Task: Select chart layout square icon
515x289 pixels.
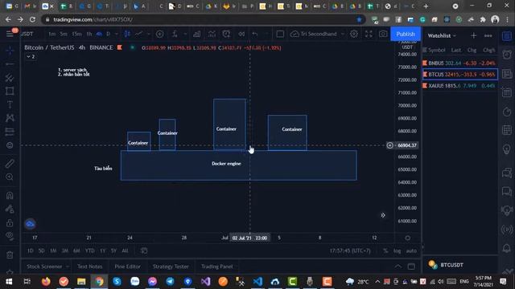Action: click(280, 34)
